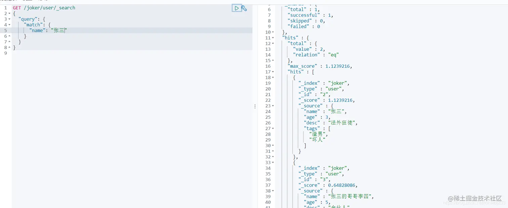508x208 pixels.
Task: Select the "_id" : "2" line
Action: click(315, 95)
